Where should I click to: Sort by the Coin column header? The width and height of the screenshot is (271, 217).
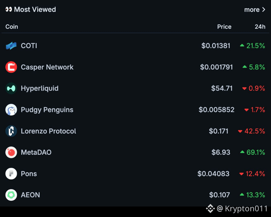(12, 27)
